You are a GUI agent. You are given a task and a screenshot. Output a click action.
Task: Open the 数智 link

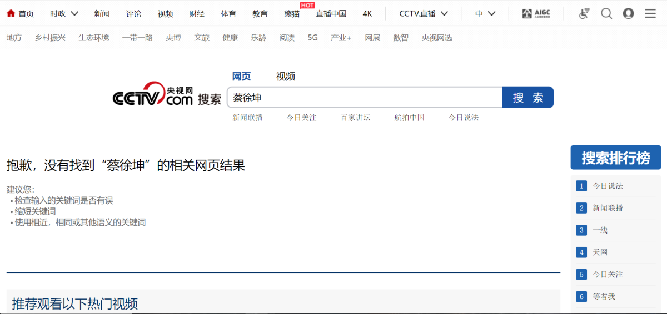401,38
